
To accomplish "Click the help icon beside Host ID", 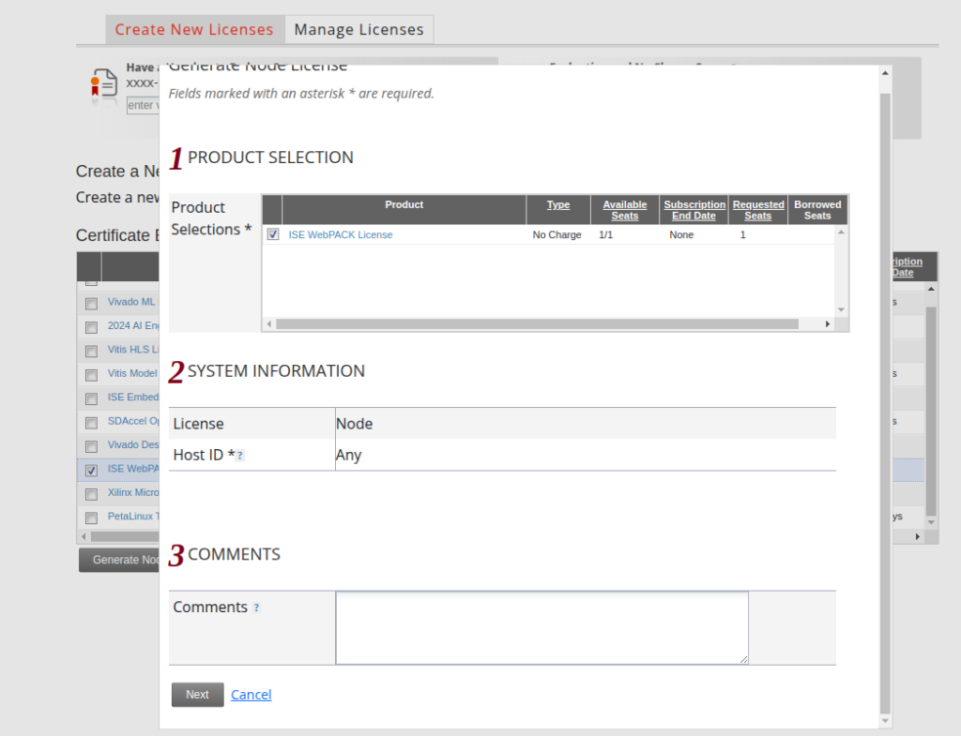I will point(240,456).
